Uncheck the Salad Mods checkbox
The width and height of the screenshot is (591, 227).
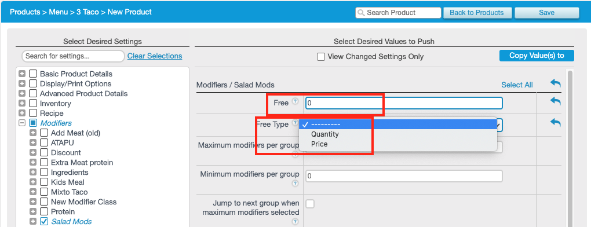(44, 221)
